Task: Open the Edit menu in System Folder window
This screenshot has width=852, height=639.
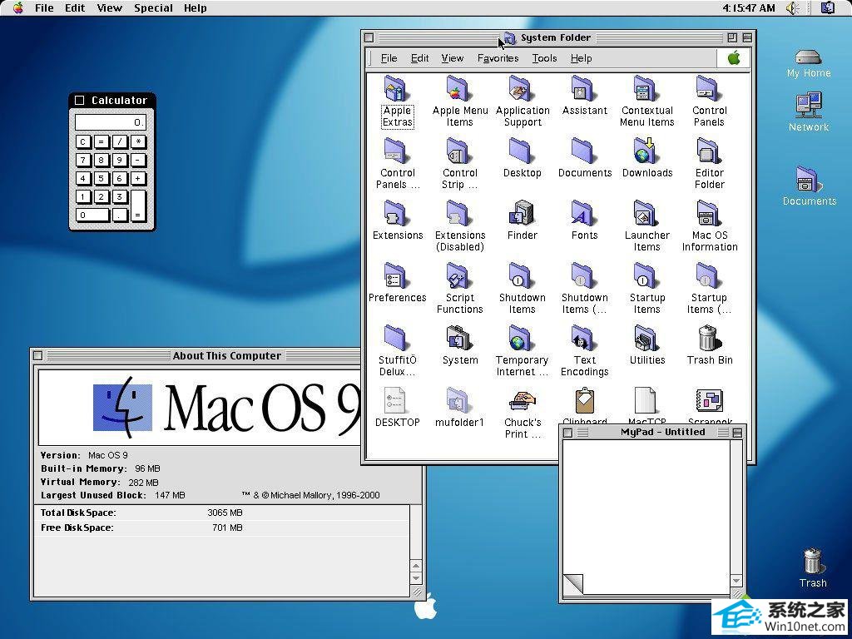Action: click(x=419, y=58)
